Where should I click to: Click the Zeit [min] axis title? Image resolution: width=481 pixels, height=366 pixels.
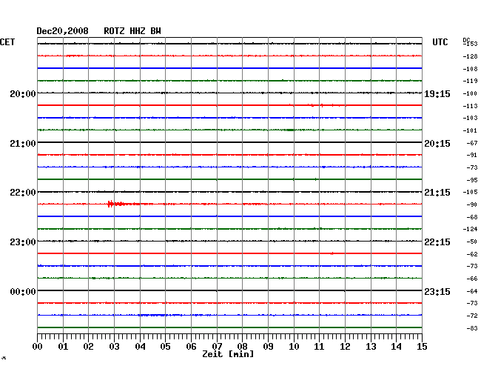click(x=228, y=354)
